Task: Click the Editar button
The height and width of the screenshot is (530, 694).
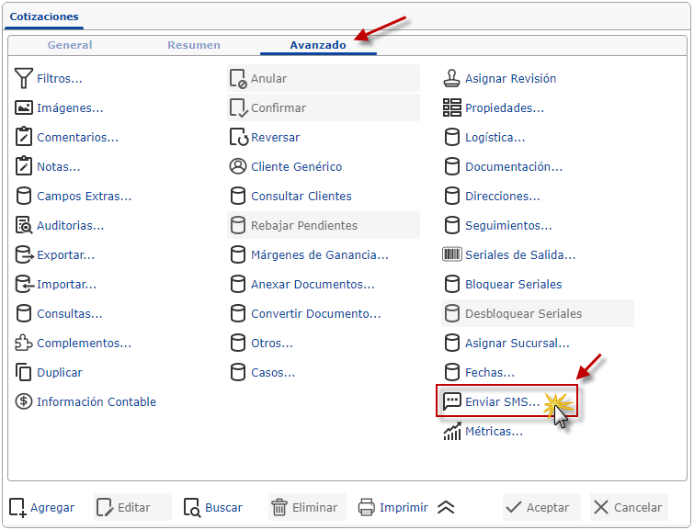Action: [132, 507]
